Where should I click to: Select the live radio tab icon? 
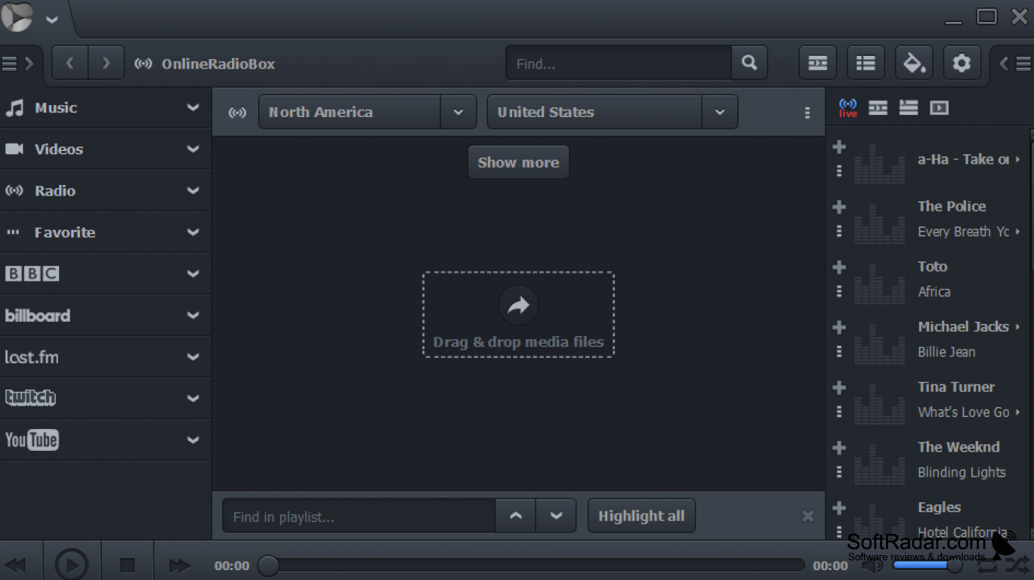click(x=848, y=107)
